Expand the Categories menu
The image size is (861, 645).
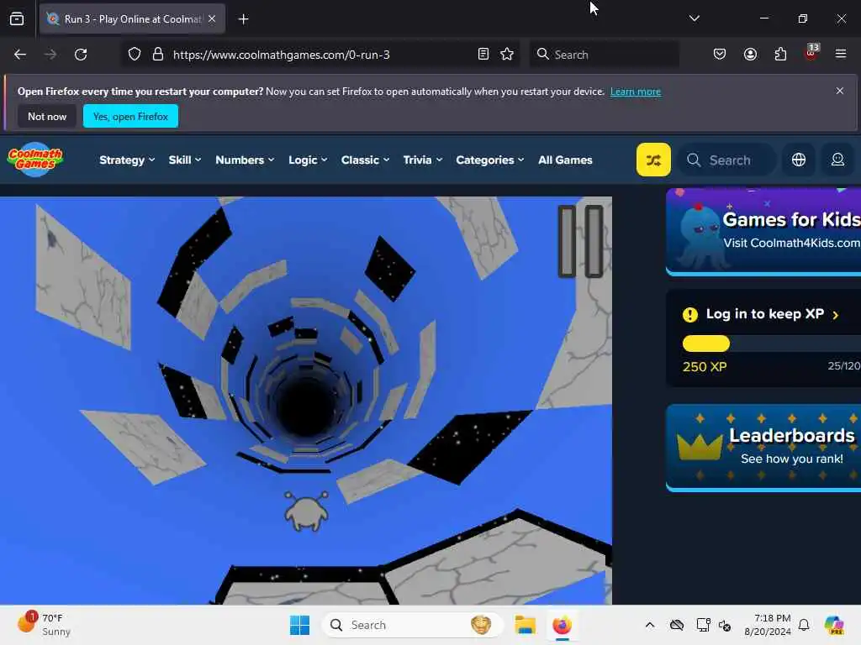pos(490,160)
